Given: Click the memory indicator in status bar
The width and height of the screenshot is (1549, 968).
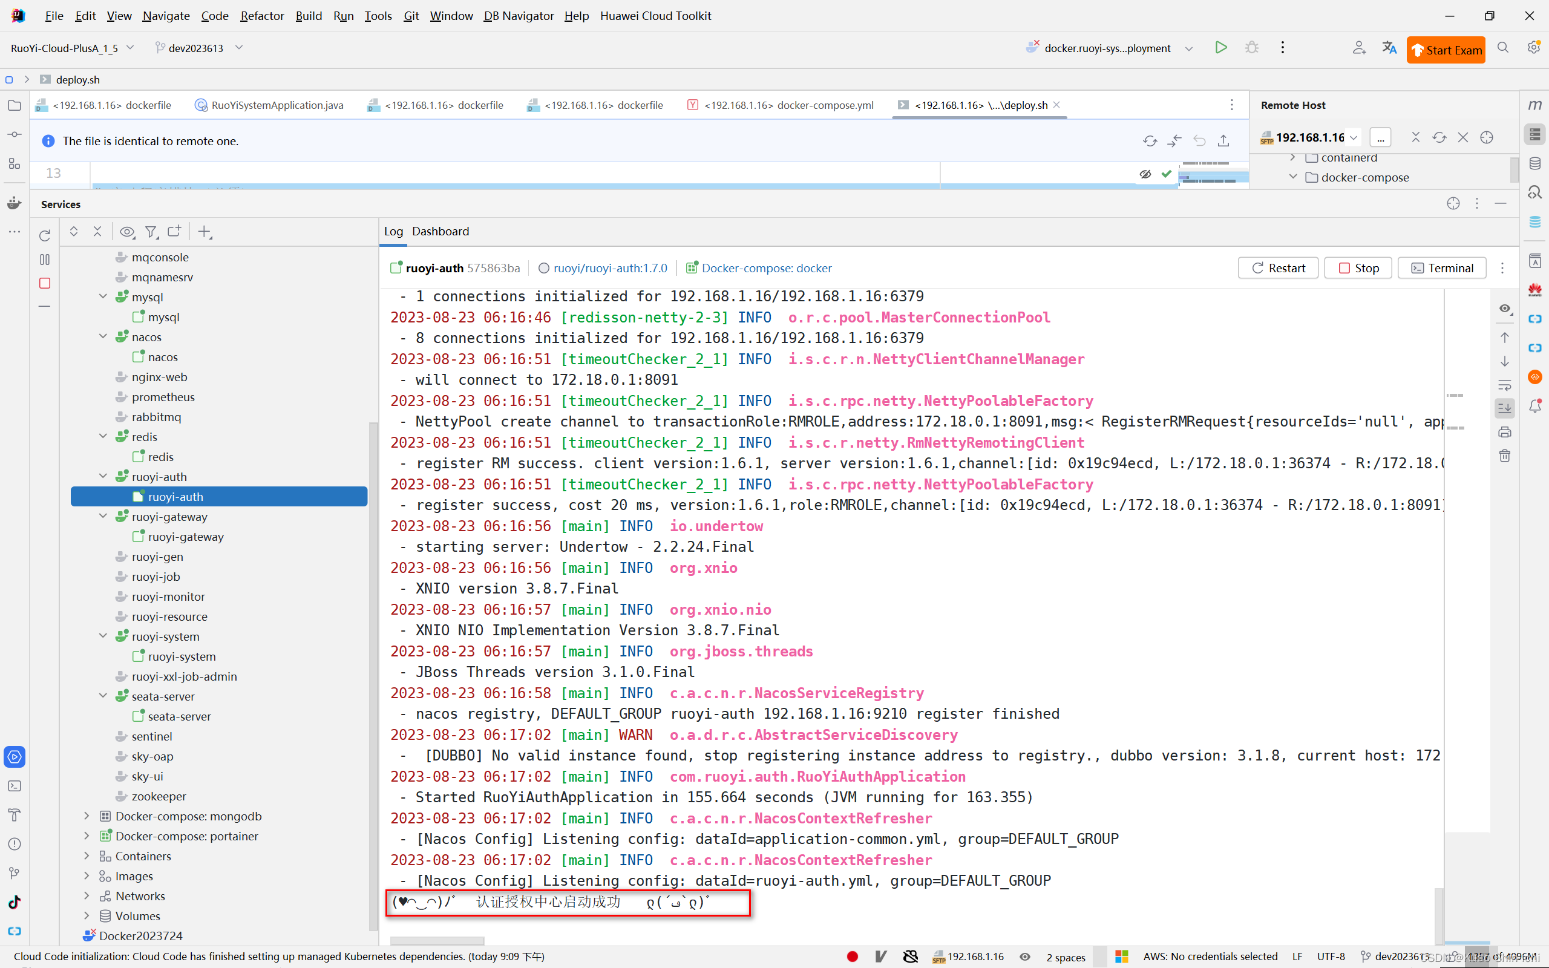Looking at the screenshot, I should 1501,957.
